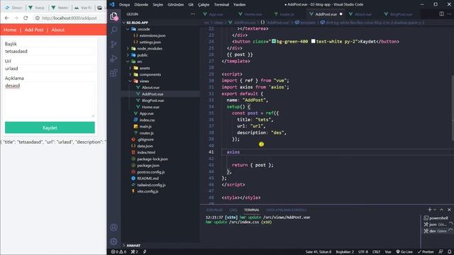Image resolution: width=454 pixels, height=255 pixels.
Task: Click the new terminal plus icon
Action: point(430,210)
